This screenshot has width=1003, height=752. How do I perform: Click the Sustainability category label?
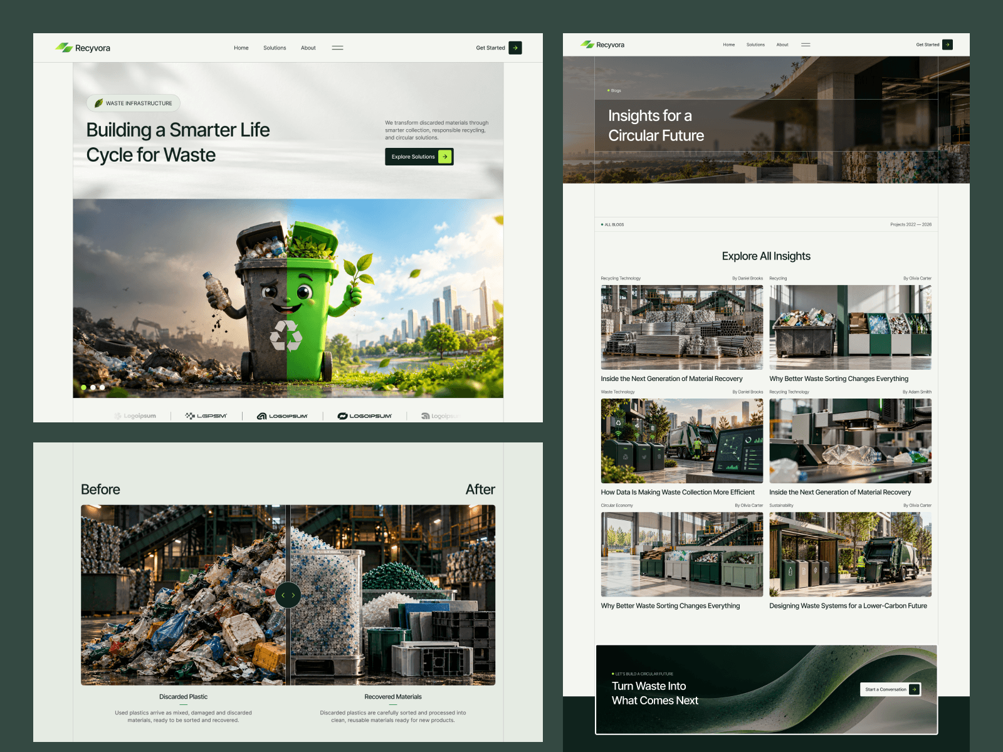pos(781,506)
